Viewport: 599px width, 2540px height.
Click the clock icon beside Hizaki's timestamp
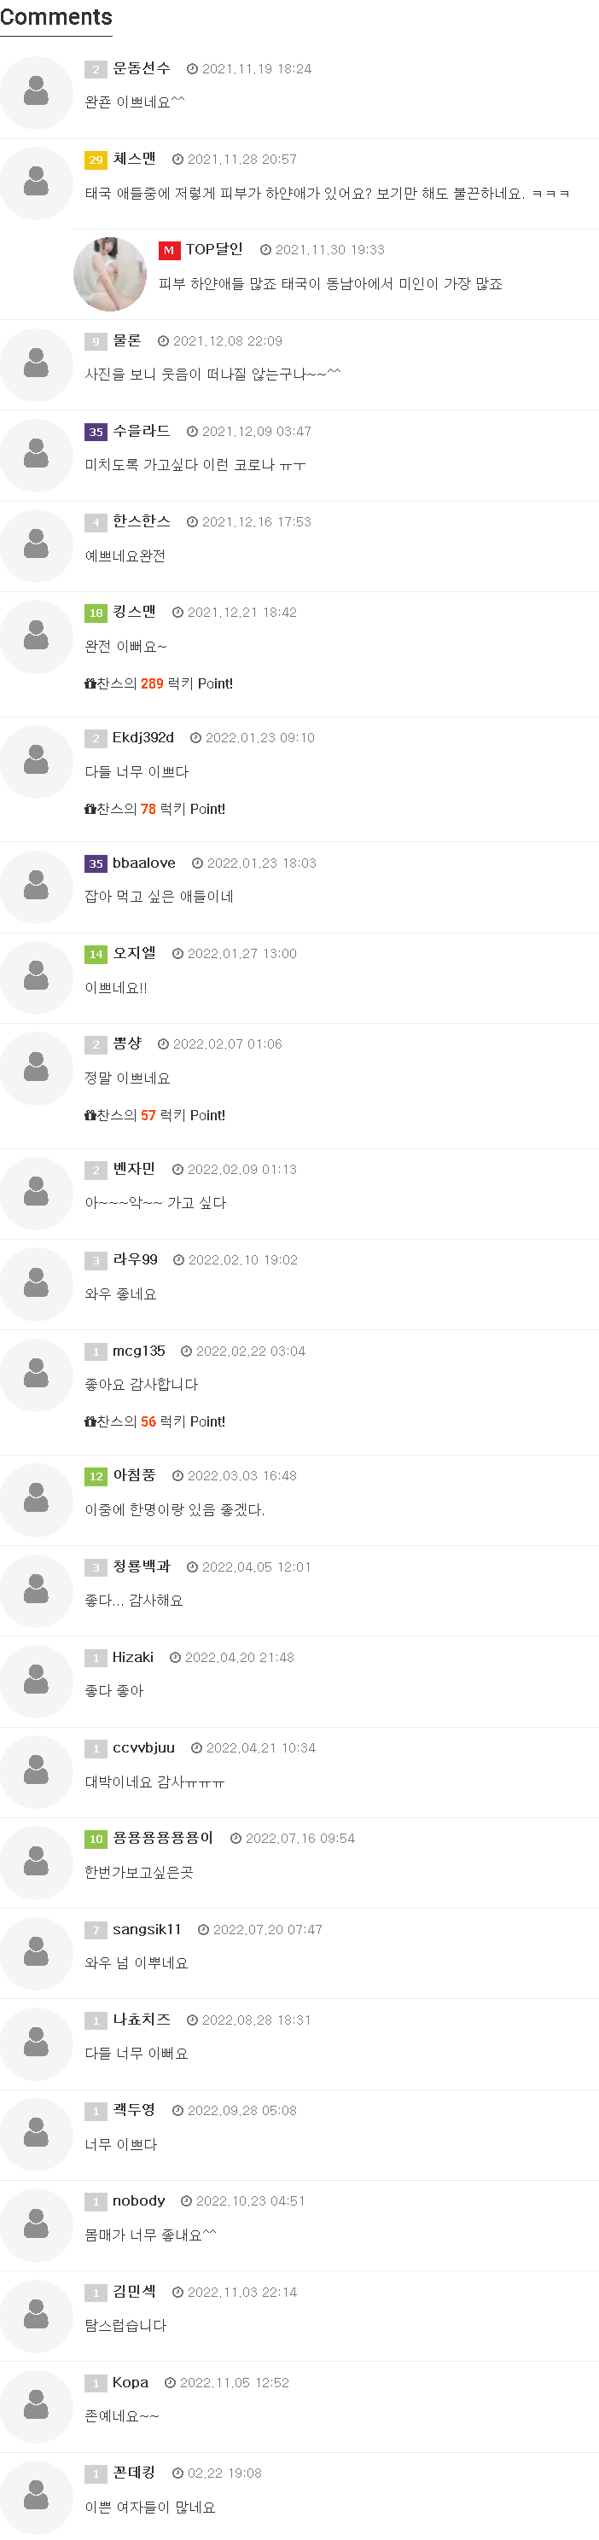175,1658
